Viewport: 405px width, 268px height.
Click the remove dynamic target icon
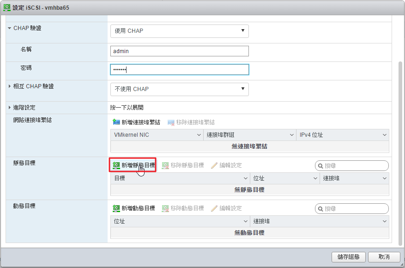pos(165,208)
